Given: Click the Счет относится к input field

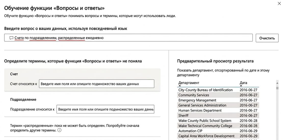Looking at the screenshot, I should 97,84.
